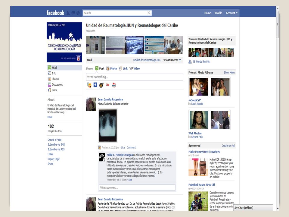Click in the Search field
The width and height of the screenshot is (289, 217).
point(115,13)
